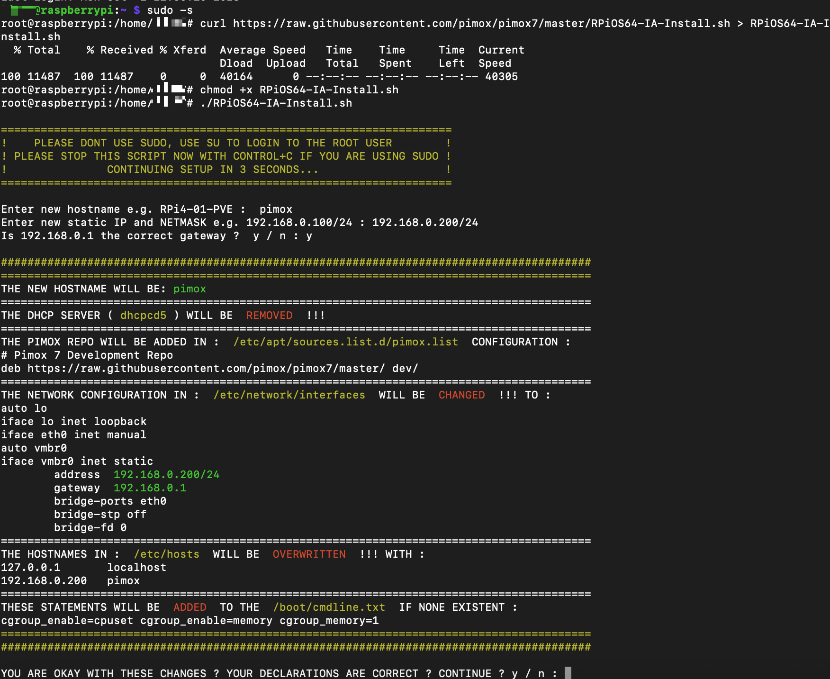Click the 'iface vmbr0 inet static' line

pos(77,462)
